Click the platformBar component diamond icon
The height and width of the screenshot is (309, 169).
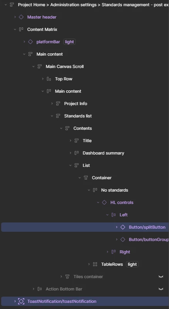click(30, 42)
